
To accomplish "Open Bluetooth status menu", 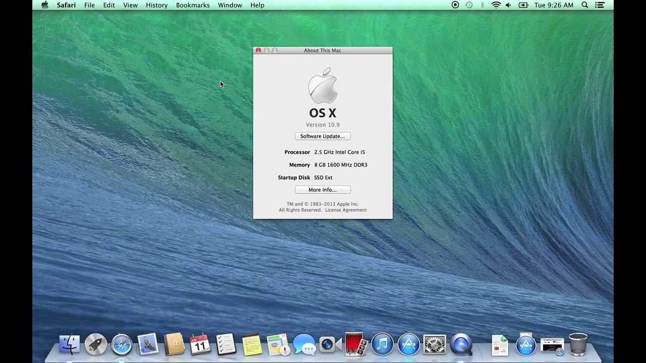I will (482, 5).
